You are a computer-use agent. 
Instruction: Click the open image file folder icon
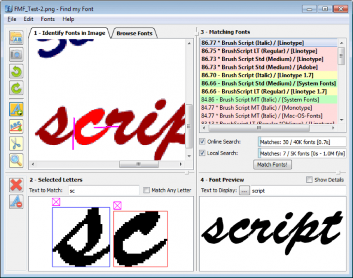click(16, 38)
